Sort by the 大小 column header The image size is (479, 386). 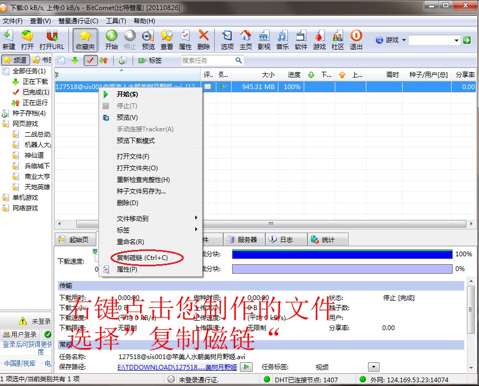point(254,75)
